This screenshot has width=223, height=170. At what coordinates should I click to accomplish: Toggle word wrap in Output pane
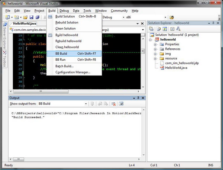(x=121, y=104)
